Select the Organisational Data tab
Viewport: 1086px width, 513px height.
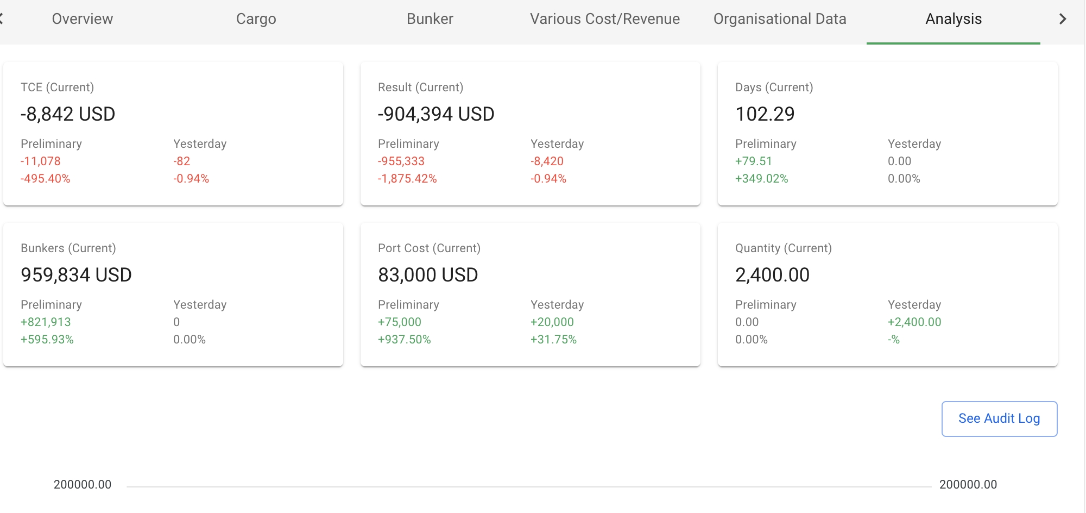point(779,19)
